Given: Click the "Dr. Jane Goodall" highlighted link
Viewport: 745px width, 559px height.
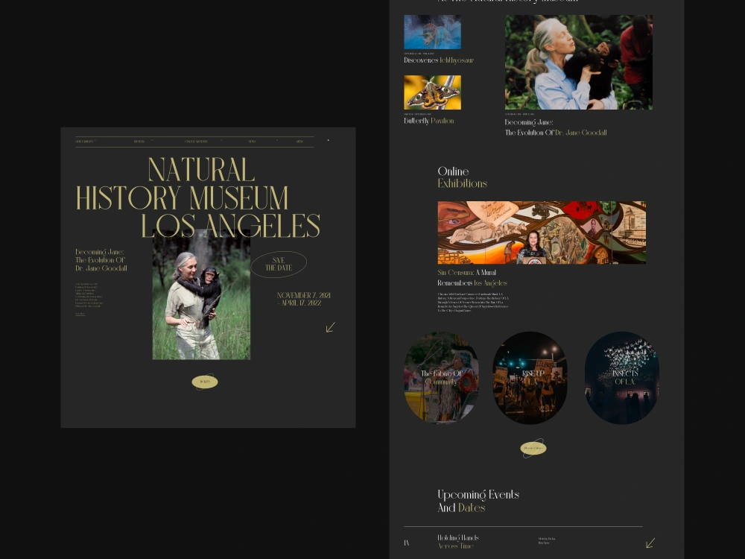Looking at the screenshot, I should (582, 133).
